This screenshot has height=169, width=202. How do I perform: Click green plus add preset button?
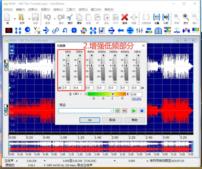(x=117, y=111)
